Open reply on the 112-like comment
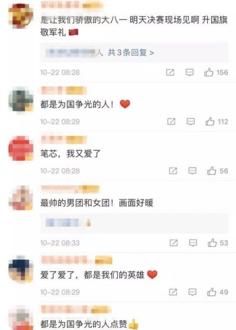This screenshot has width=236, height=330. [191, 121]
